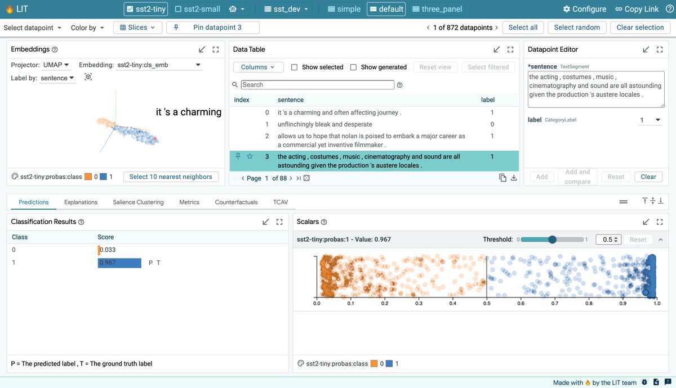The image size is (676, 388).
Task: Open the Projector UMAP dropdown
Action: [56, 65]
